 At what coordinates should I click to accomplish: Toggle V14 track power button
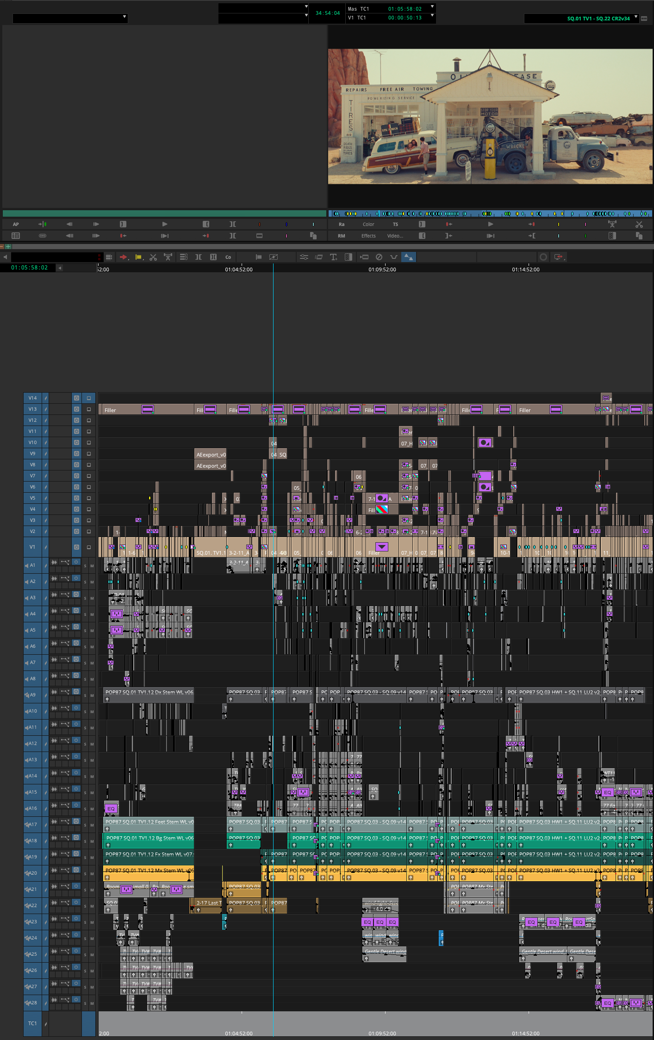pyautogui.click(x=76, y=398)
